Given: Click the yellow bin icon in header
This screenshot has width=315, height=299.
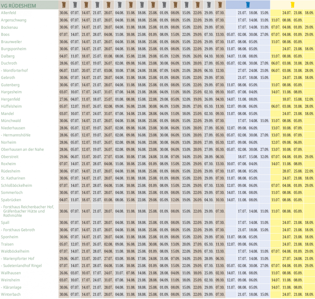Looking at the screenshot, I should point(292,5).
